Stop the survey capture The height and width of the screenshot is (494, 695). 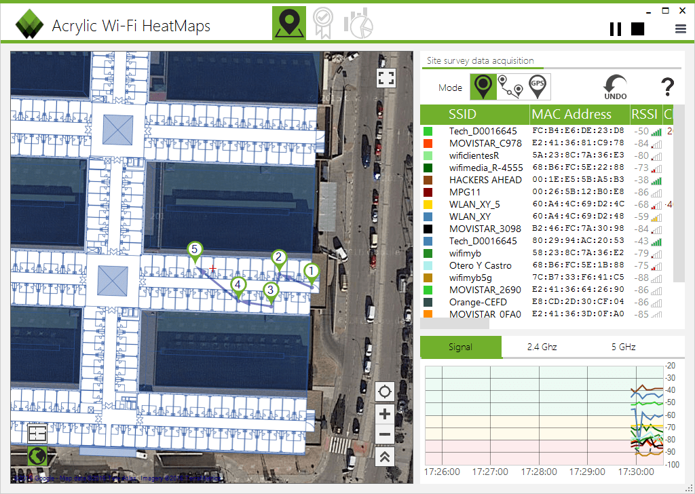(637, 28)
